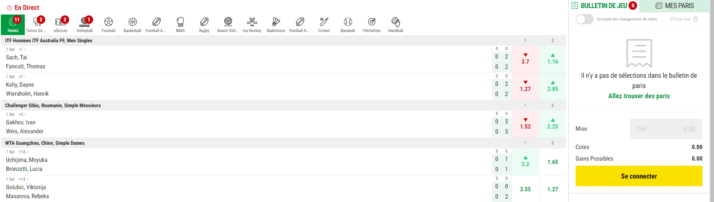Open the Cricket category
Viewport: 714px width, 202px height.
[324, 25]
